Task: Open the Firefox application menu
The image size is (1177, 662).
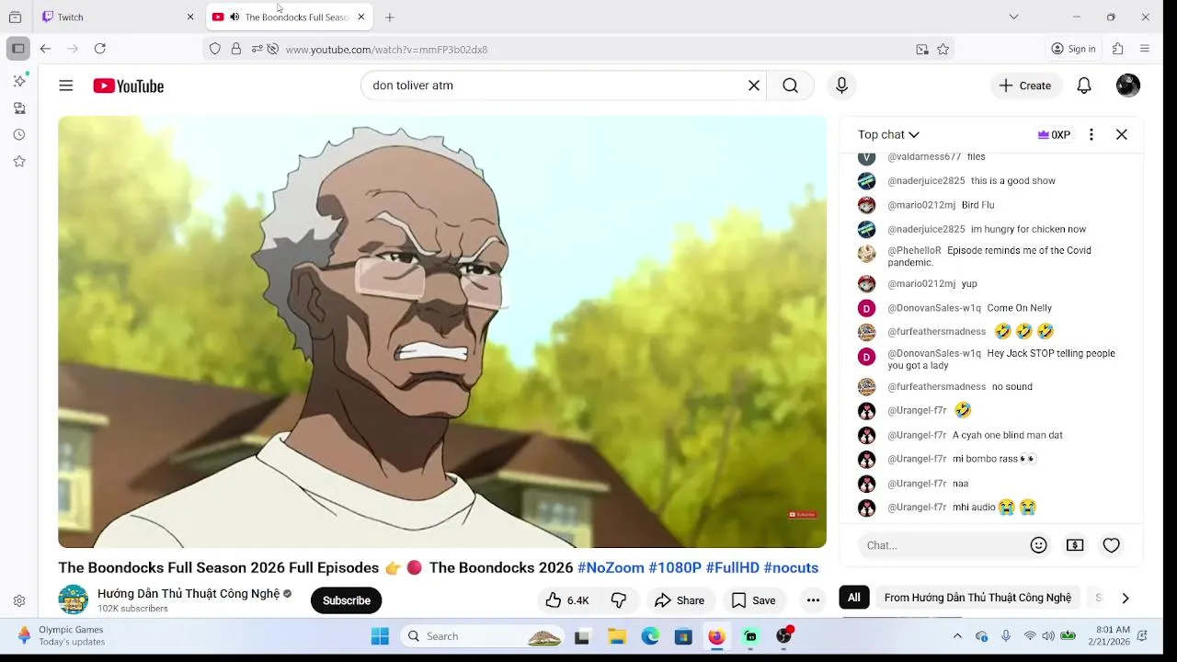Action: coord(1145,49)
